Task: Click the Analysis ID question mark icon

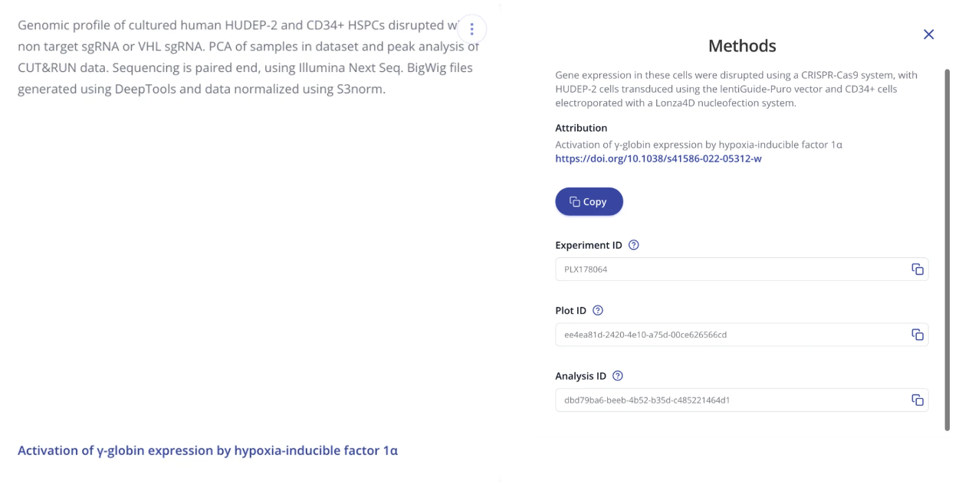Action: point(618,376)
